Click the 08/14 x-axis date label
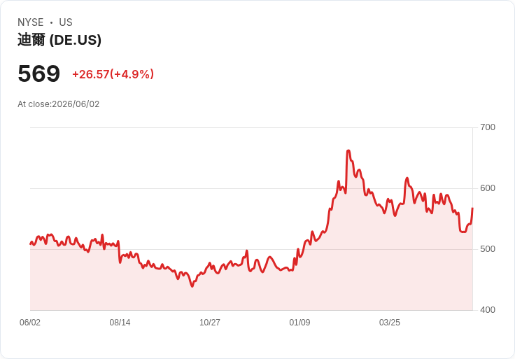 pos(120,323)
